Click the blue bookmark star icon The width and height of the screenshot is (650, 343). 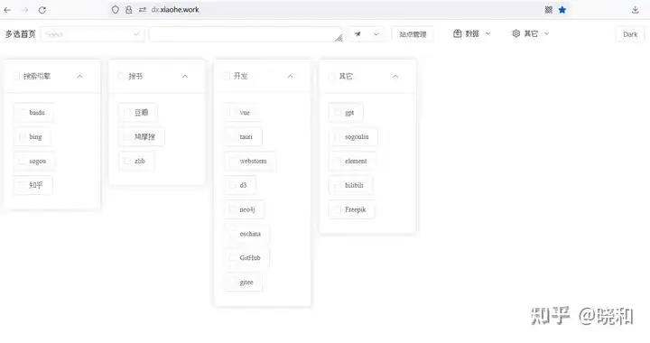click(562, 10)
